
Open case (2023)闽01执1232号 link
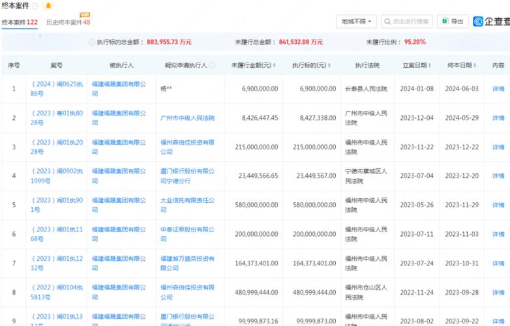[x=57, y=263]
